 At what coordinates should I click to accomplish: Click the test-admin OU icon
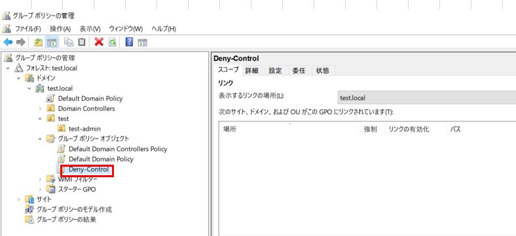pos(61,129)
